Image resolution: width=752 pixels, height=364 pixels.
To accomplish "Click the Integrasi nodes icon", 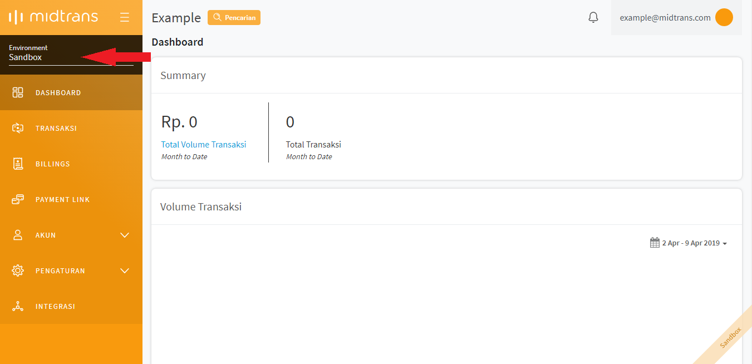I will 18,306.
